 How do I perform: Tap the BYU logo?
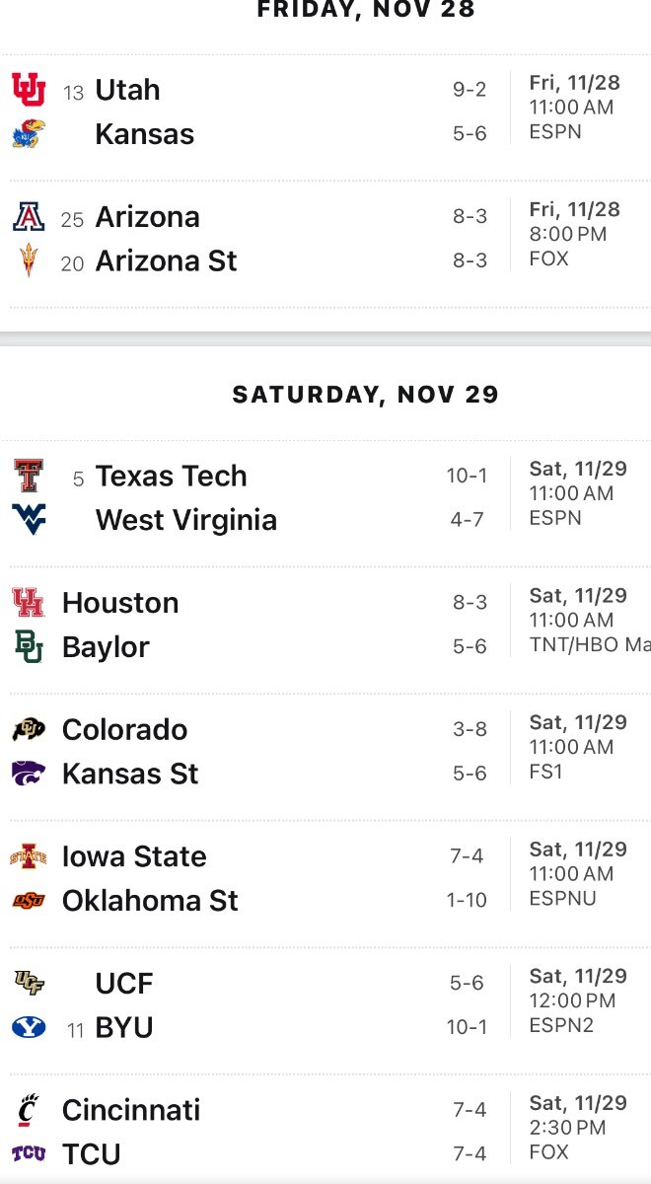click(x=29, y=1028)
